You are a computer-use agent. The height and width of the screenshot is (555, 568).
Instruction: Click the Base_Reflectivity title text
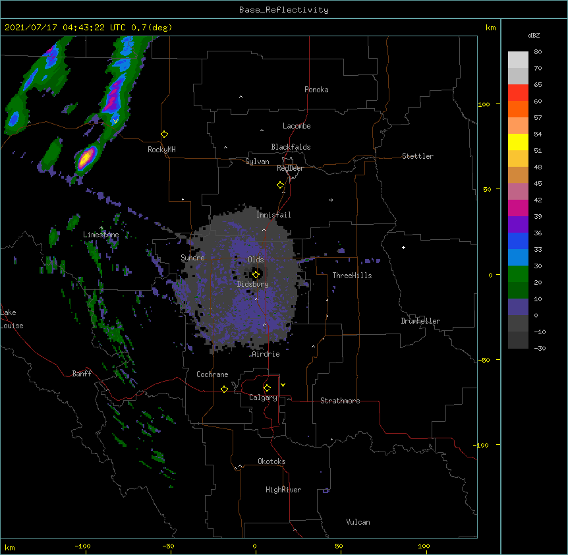tap(284, 10)
